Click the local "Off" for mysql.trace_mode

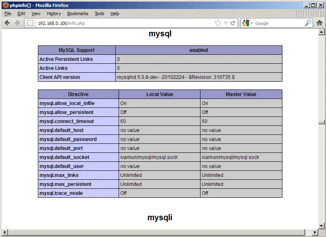pos(123,193)
